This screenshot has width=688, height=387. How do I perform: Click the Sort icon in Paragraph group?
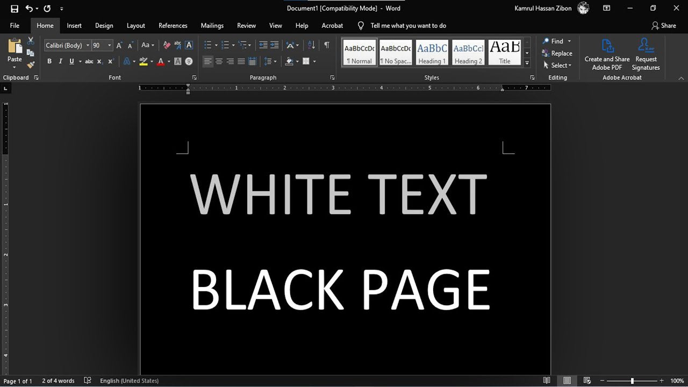311,46
